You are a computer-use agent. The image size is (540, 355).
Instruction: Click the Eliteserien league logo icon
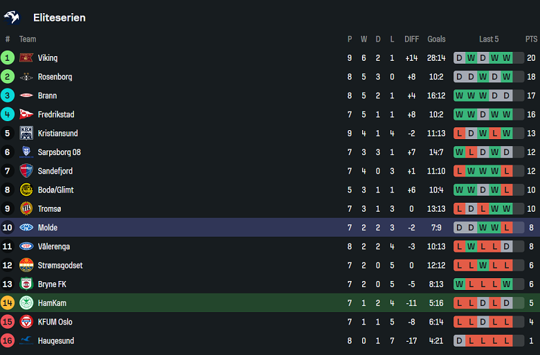[12, 17]
